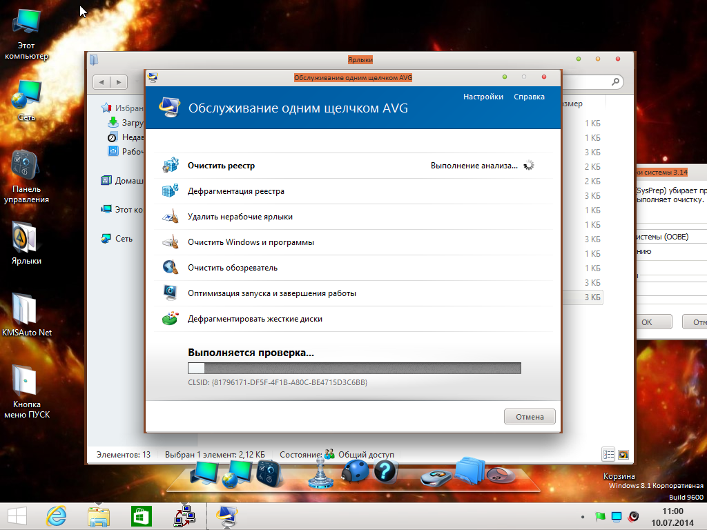The width and height of the screenshot is (707, 530).
Task: Open Windows Store from taskbar
Action: point(141,516)
